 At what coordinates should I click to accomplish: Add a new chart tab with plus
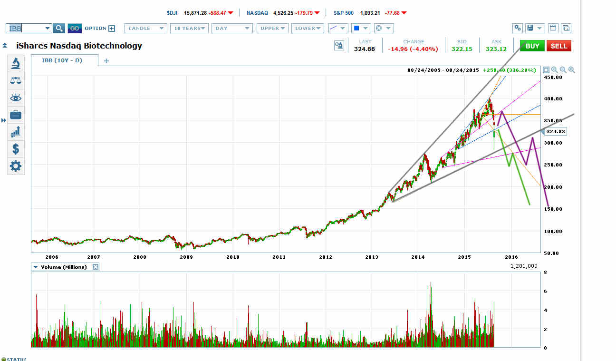(106, 61)
